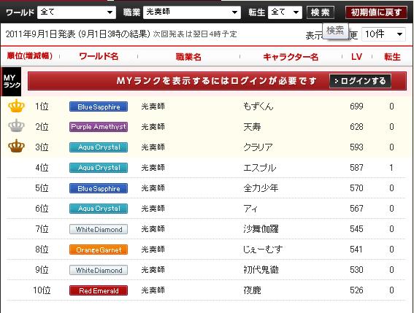
Task: Click the 7位 rank label
Action: (42, 229)
